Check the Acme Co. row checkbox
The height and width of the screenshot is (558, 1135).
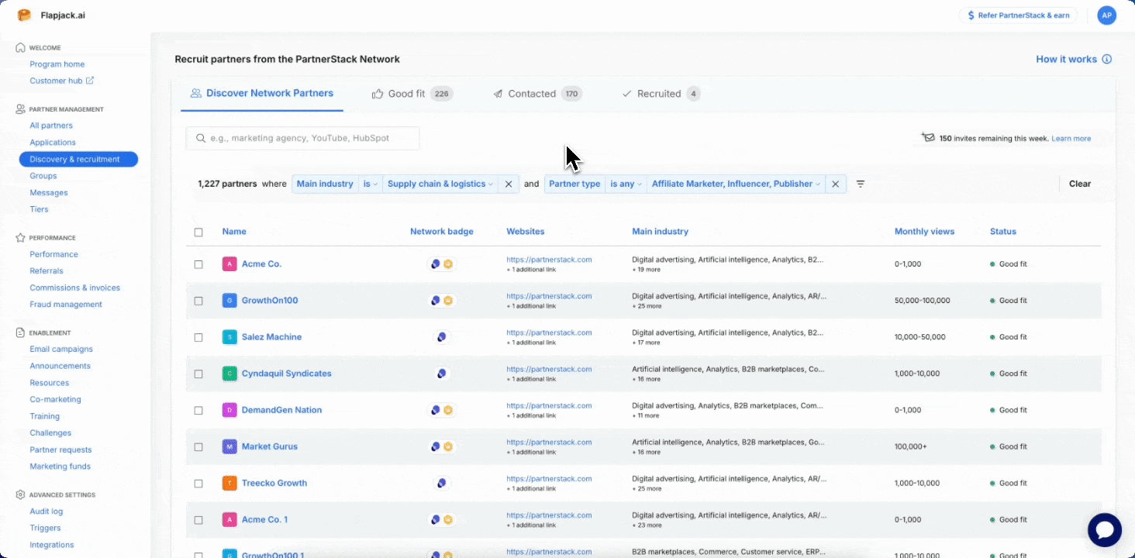point(198,264)
